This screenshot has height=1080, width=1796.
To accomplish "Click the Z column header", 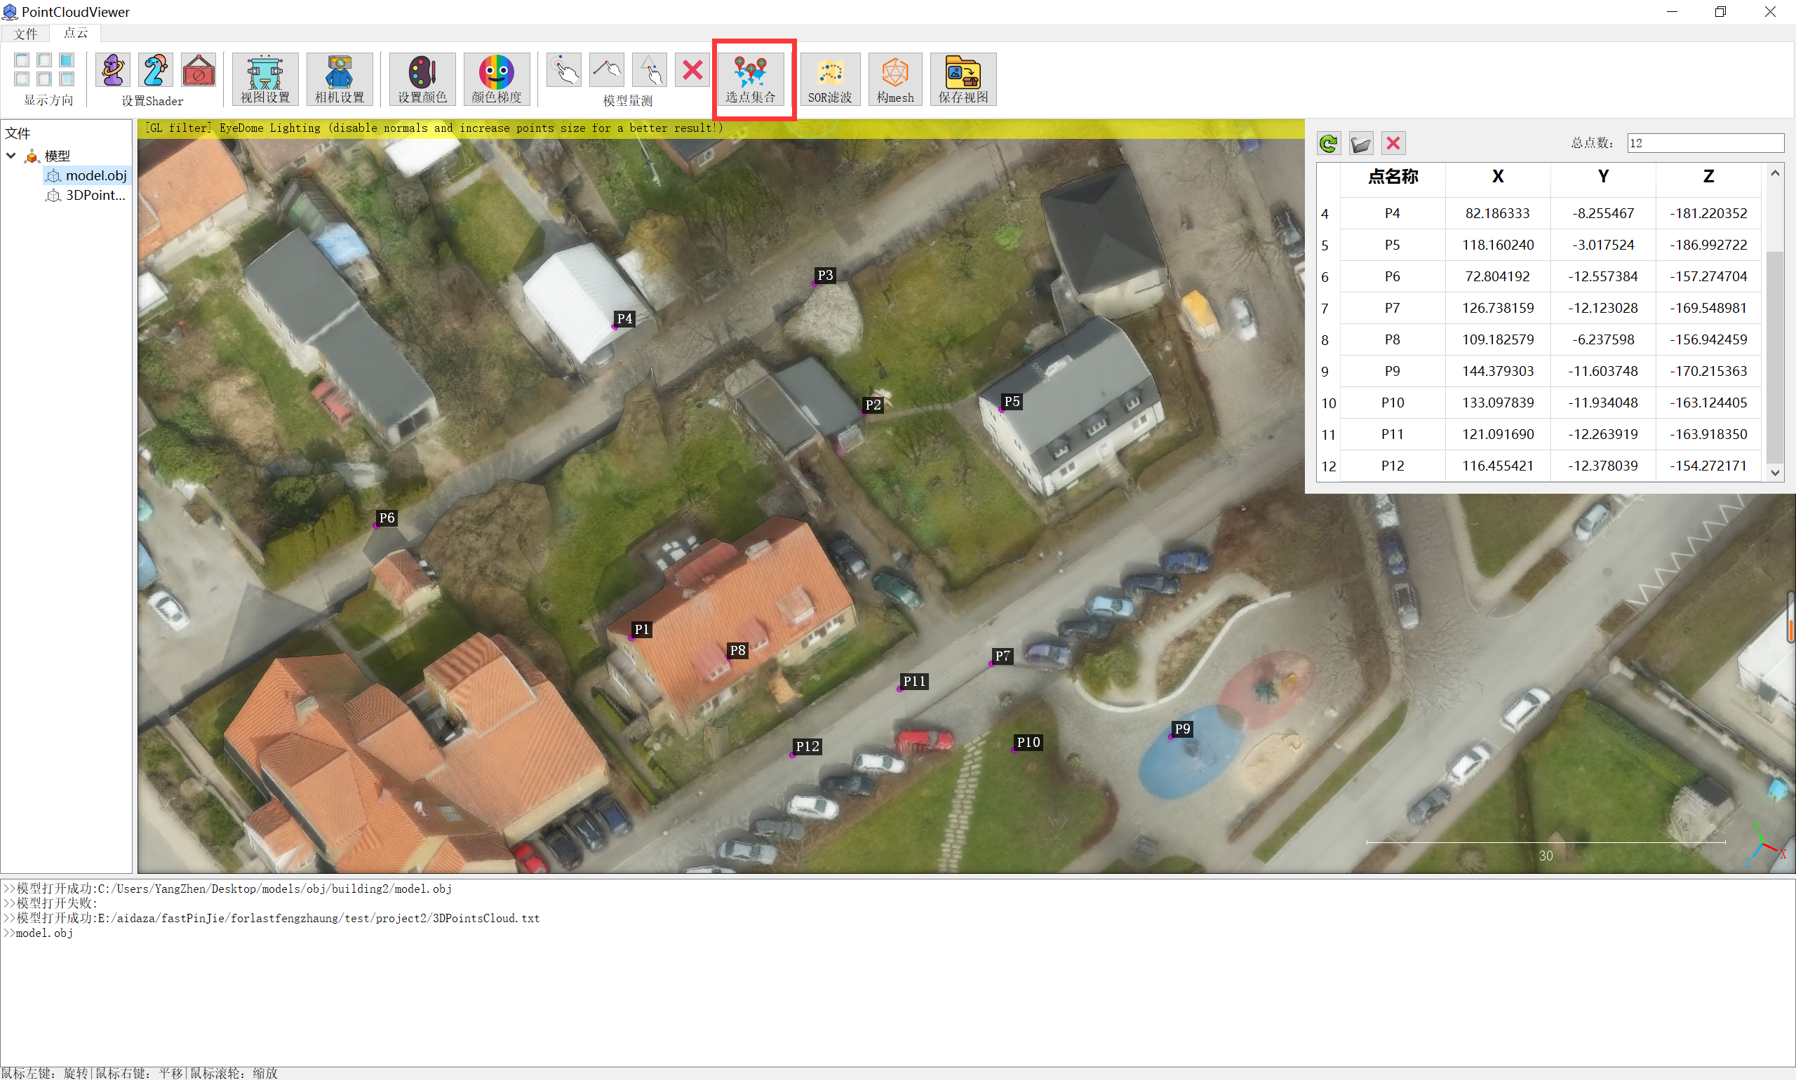I will pyautogui.click(x=1708, y=176).
